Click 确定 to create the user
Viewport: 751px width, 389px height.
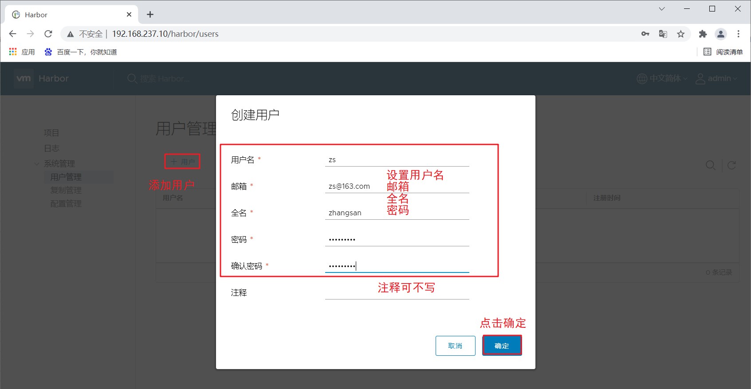point(502,346)
